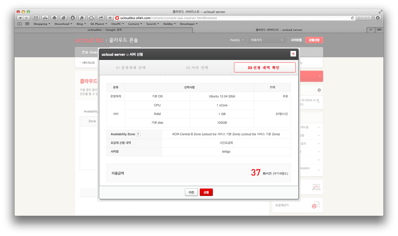Click the 이전 (previous) button
Screen dimensions: 398x236
(x=191, y=192)
